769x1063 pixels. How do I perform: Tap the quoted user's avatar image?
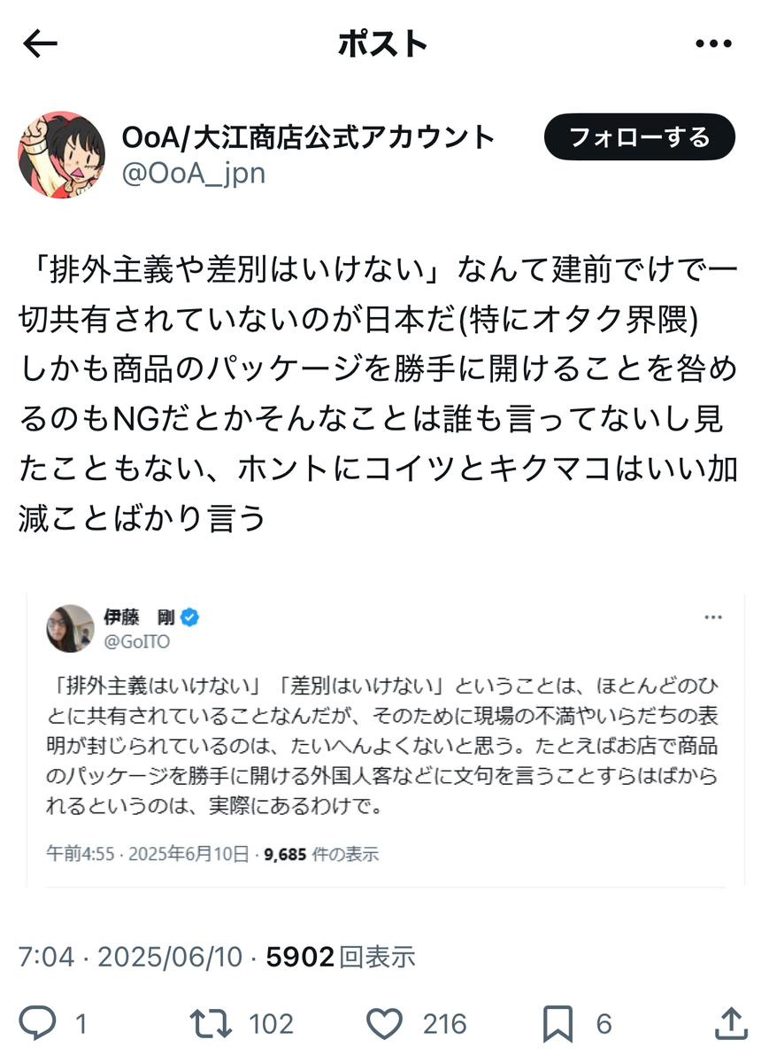pyautogui.click(x=71, y=629)
